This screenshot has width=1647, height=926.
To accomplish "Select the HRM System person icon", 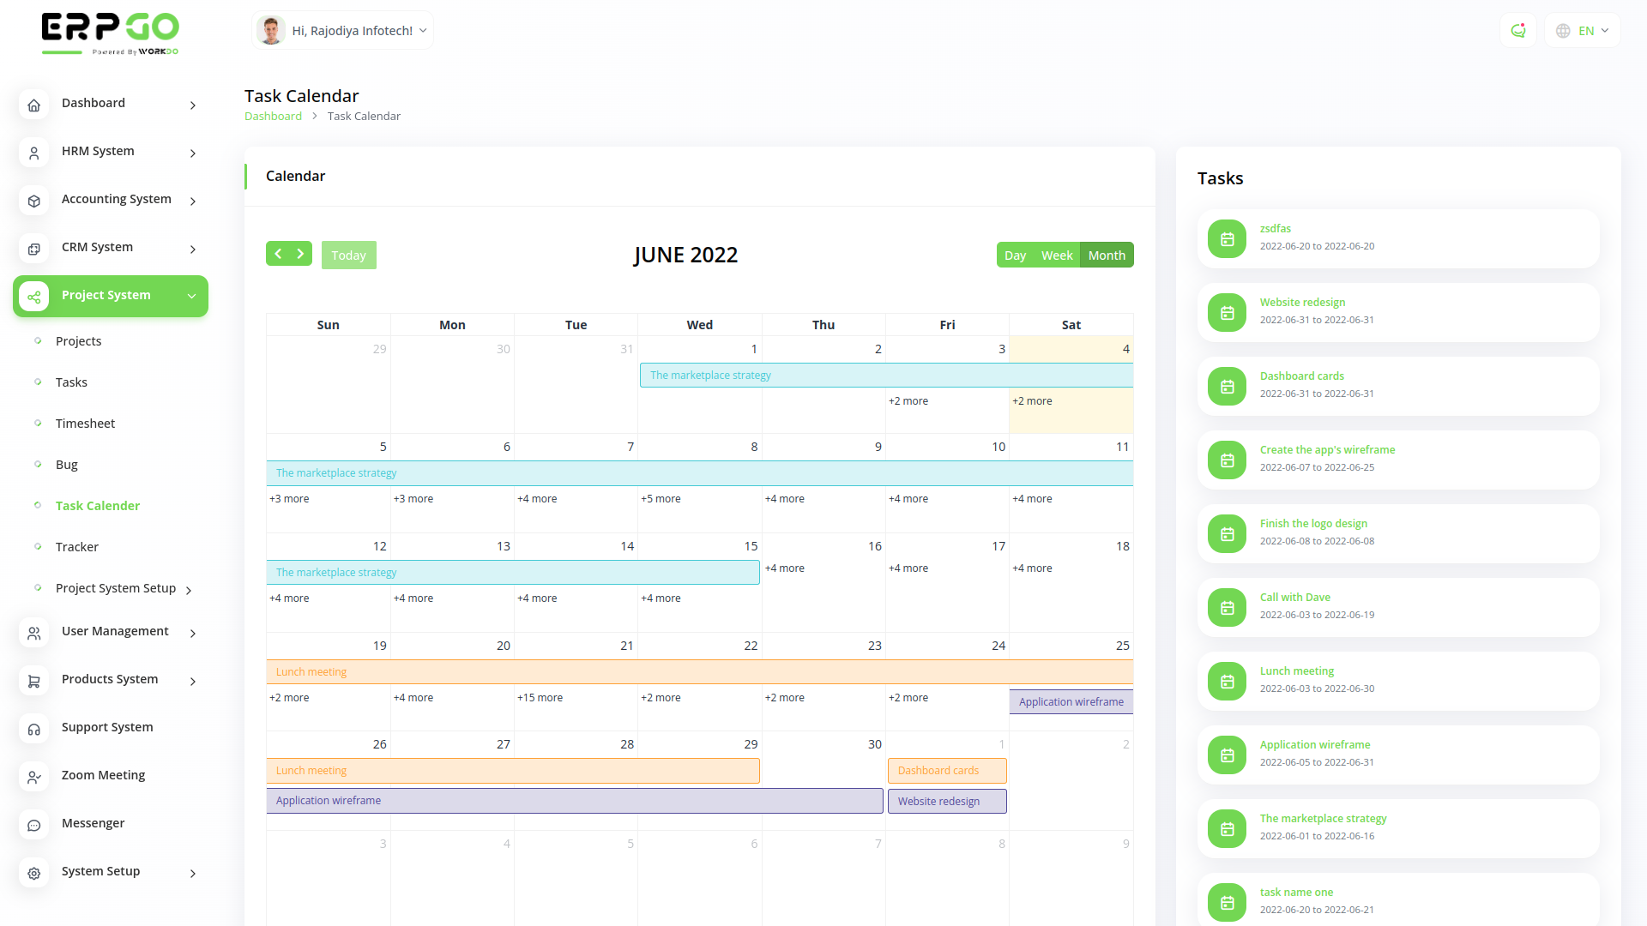I will point(34,153).
